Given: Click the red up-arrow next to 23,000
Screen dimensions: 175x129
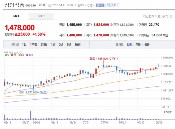Looking at the screenshot, I should (16, 34).
